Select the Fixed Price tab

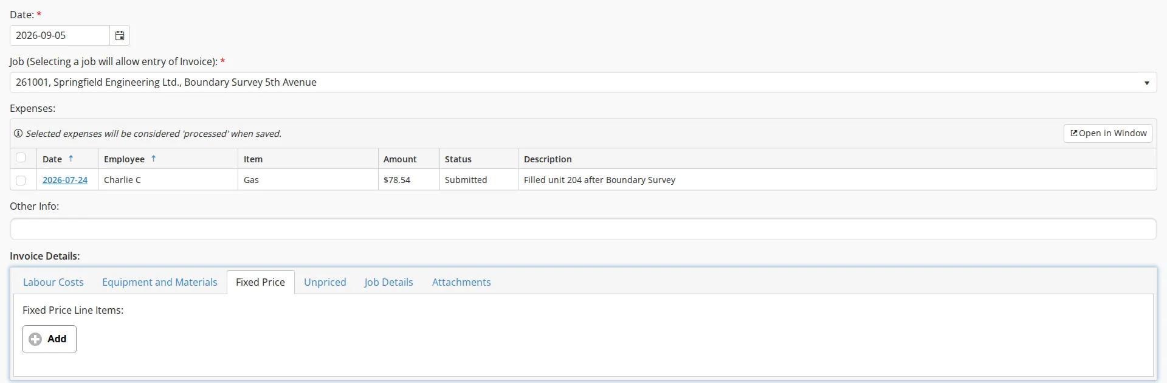(x=261, y=282)
